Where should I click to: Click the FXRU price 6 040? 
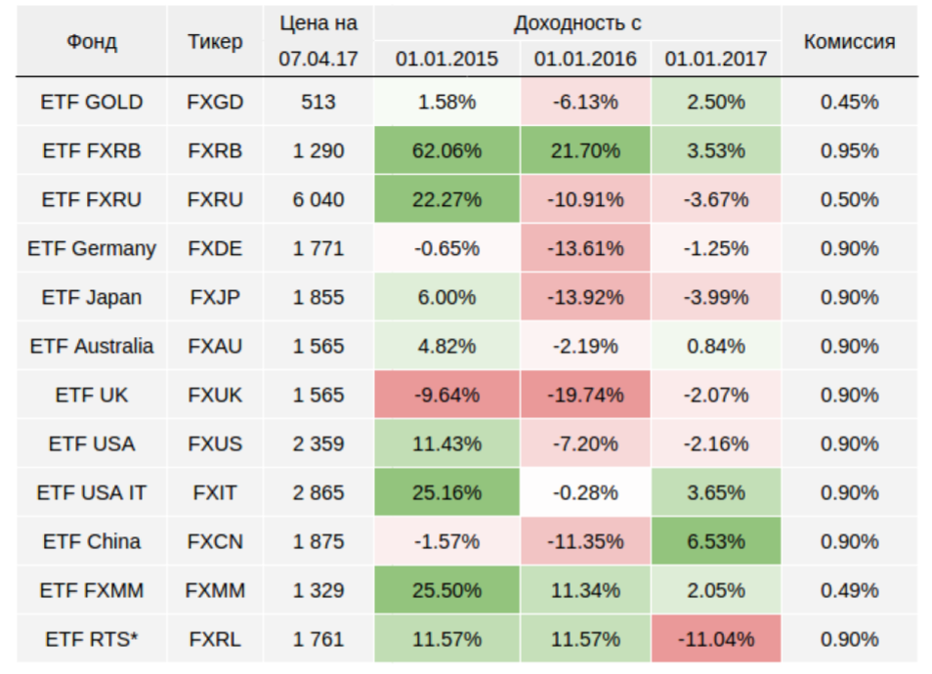(318, 199)
